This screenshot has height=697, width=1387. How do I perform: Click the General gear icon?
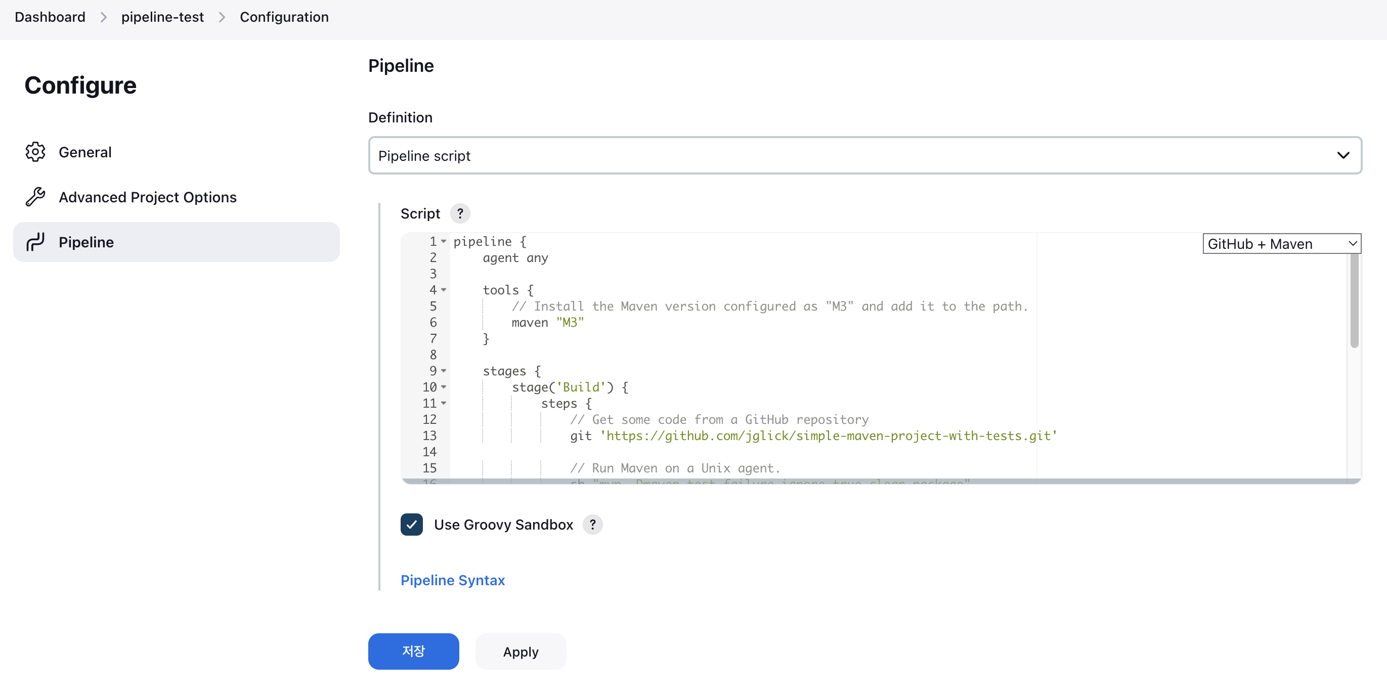[35, 152]
